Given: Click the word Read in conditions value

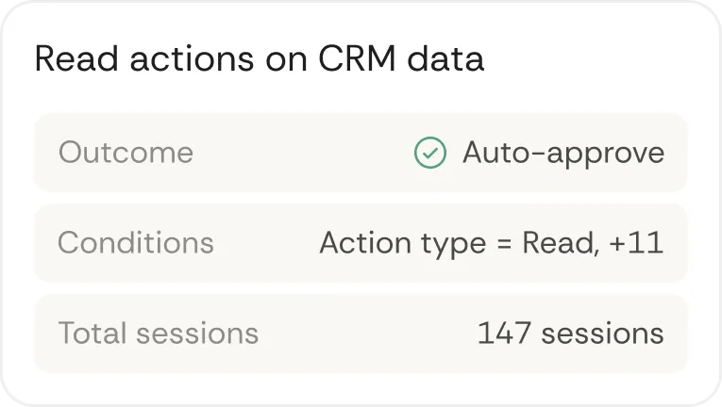Looking at the screenshot, I should point(558,243).
